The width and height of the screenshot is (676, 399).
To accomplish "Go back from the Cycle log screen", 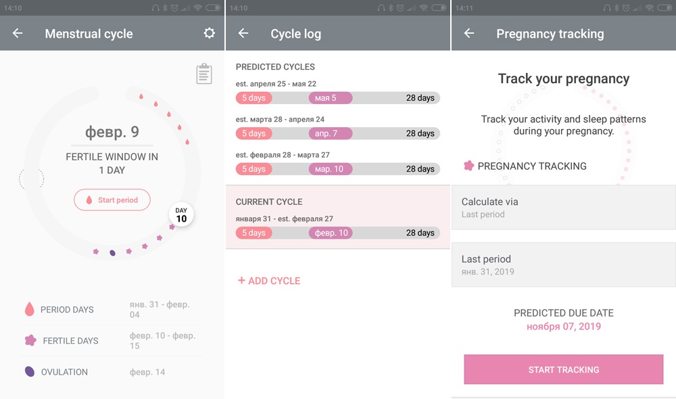I will click(243, 33).
